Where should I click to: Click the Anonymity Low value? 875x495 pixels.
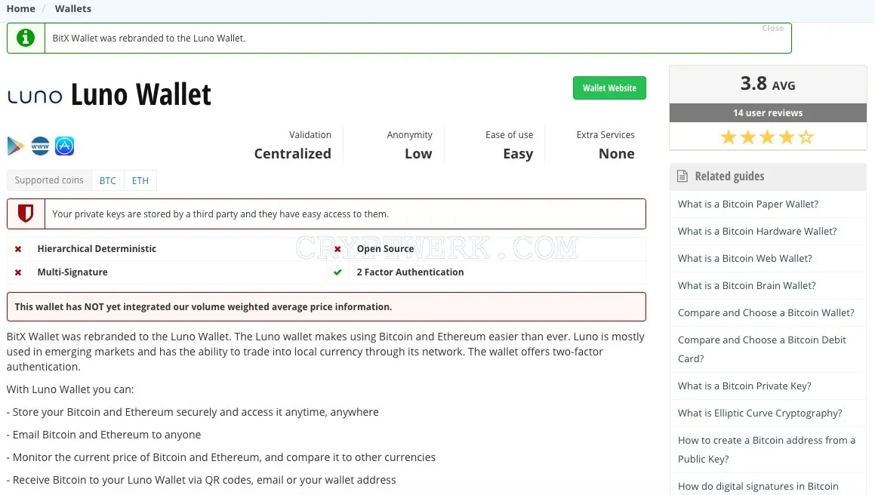[x=418, y=153]
